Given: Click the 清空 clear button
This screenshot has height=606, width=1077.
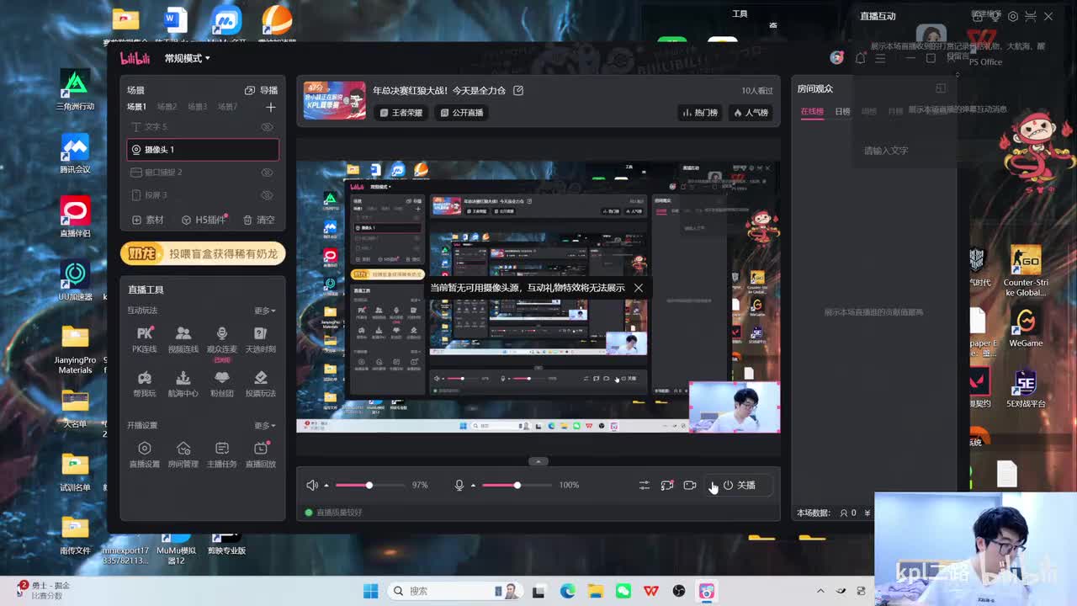Looking at the screenshot, I should (x=259, y=220).
